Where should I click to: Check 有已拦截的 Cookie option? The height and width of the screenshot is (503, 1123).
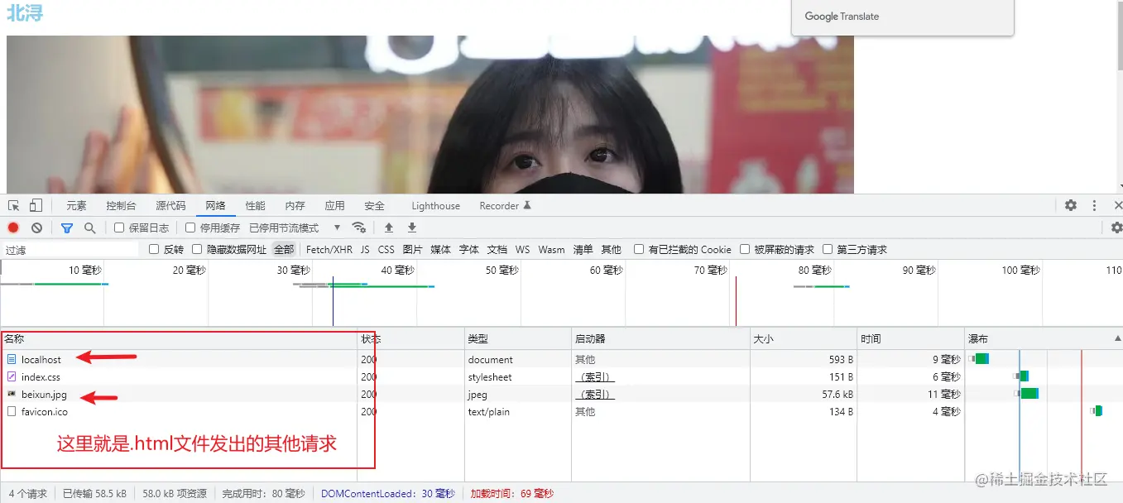[x=639, y=249]
